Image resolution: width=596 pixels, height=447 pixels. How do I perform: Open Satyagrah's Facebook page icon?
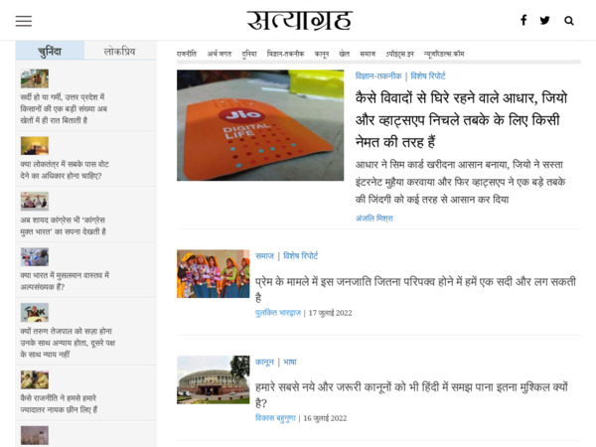pos(523,20)
